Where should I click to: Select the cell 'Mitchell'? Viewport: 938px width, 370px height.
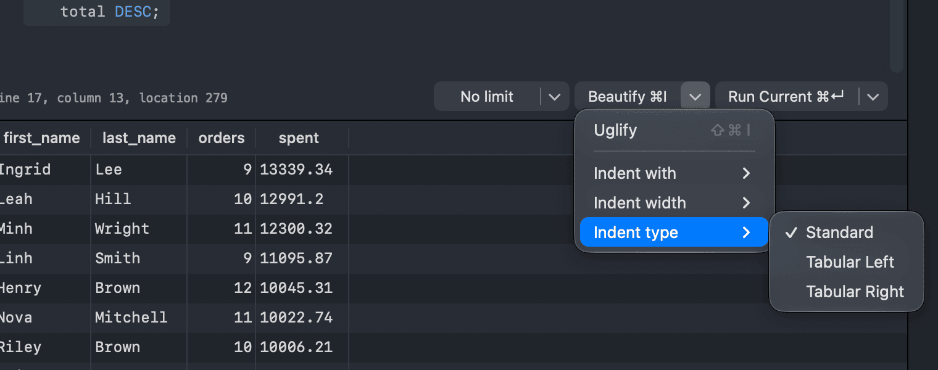click(x=139, y=318)
